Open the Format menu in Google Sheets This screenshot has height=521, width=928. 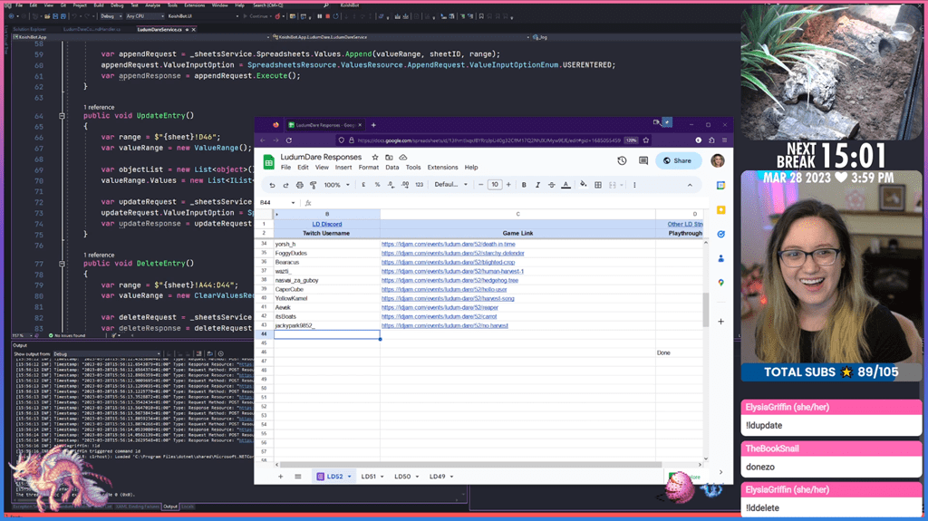[x=368, y=168]
